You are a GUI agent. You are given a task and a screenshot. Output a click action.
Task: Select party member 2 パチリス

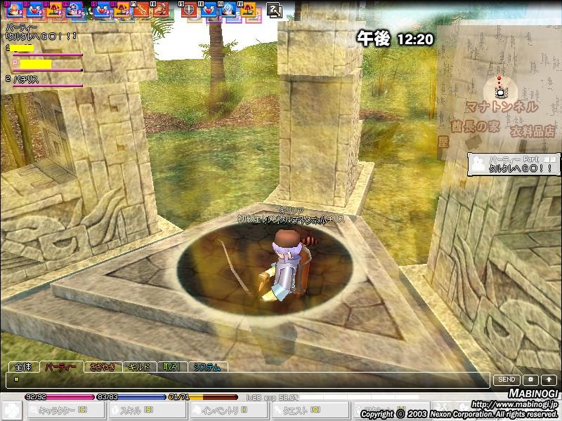[x=26, y=79]
